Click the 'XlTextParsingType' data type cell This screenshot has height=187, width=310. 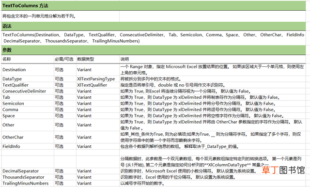(x=98, y=79)
